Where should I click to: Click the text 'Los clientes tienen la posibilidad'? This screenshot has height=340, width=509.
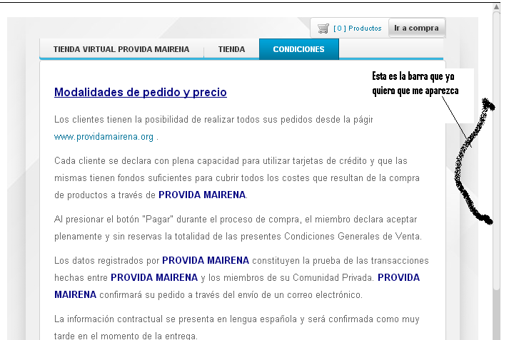tap(121, 120)
